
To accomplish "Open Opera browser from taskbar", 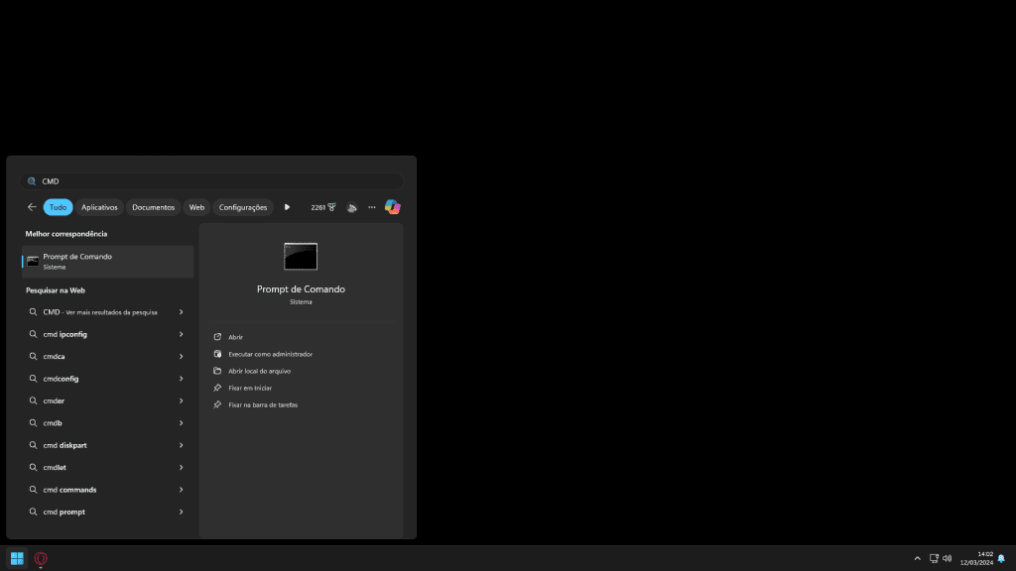I will pyautogui.click(x=41, y=558).
